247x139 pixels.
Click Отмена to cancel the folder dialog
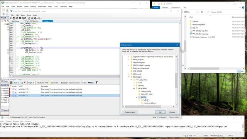(x=172, y=112)
